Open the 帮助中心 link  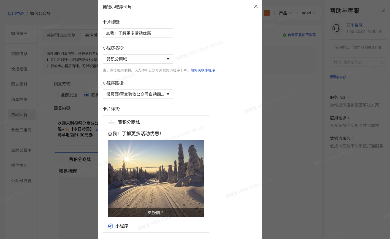pyautogui.click(x=338, y=77)
